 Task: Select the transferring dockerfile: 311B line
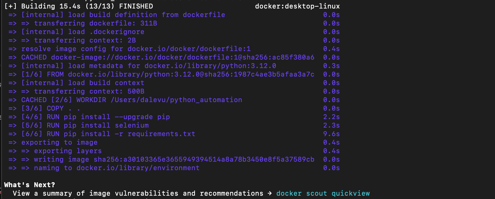(95, 23)
